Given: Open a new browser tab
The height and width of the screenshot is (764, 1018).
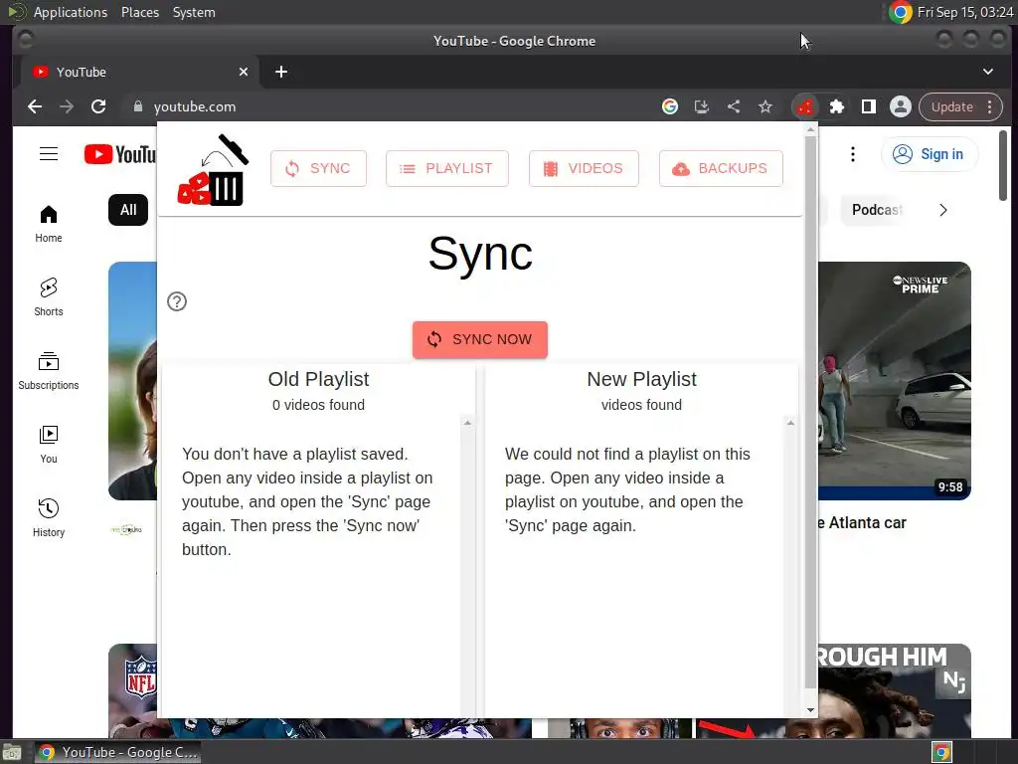Looking at the screenshot, I should 281,72.
